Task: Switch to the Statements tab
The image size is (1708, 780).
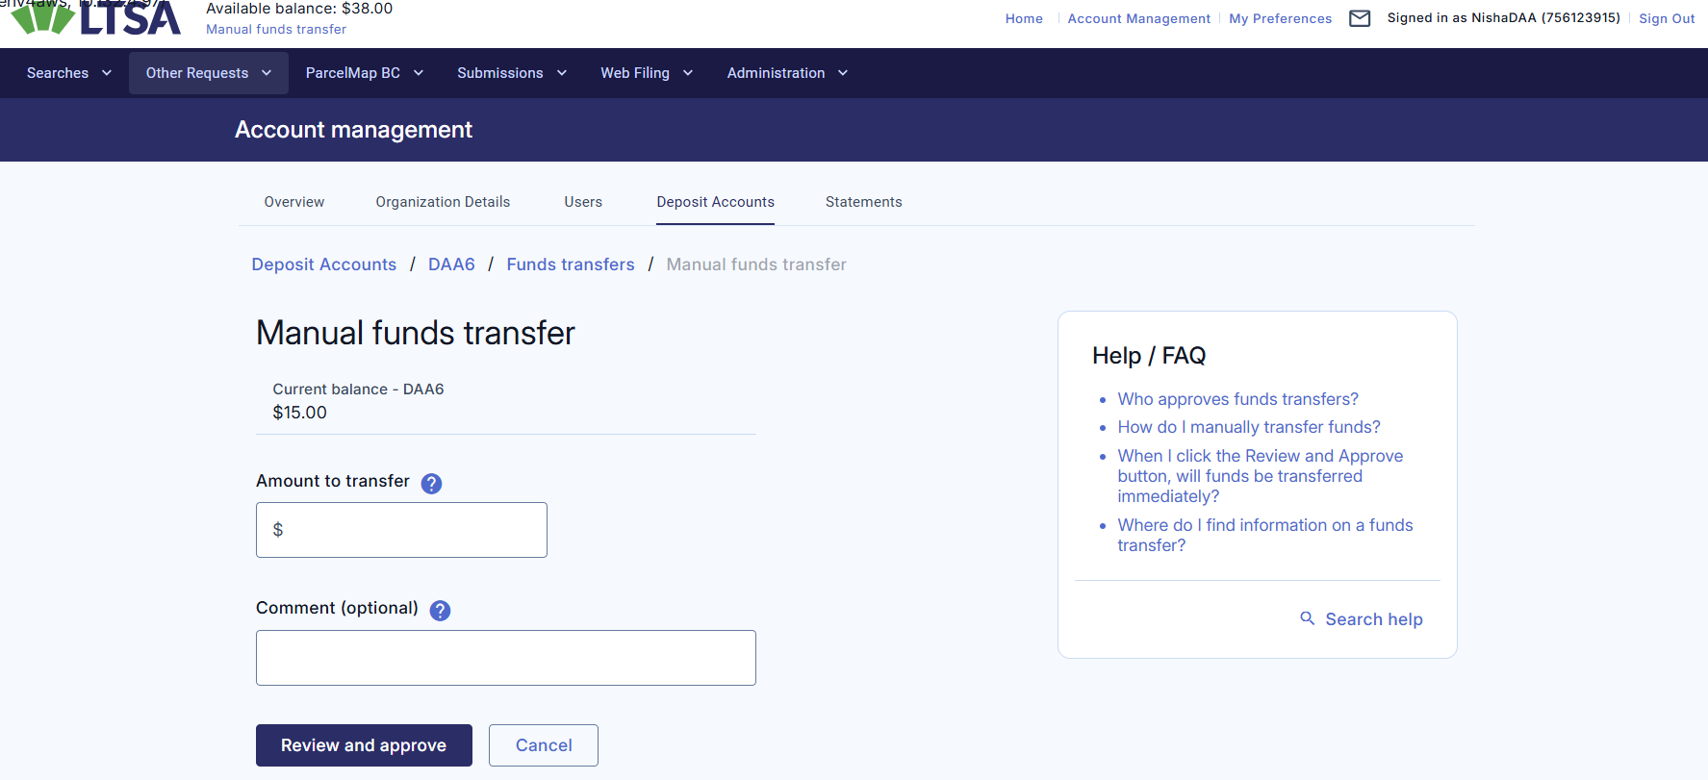Action: [x=863, y=202]
